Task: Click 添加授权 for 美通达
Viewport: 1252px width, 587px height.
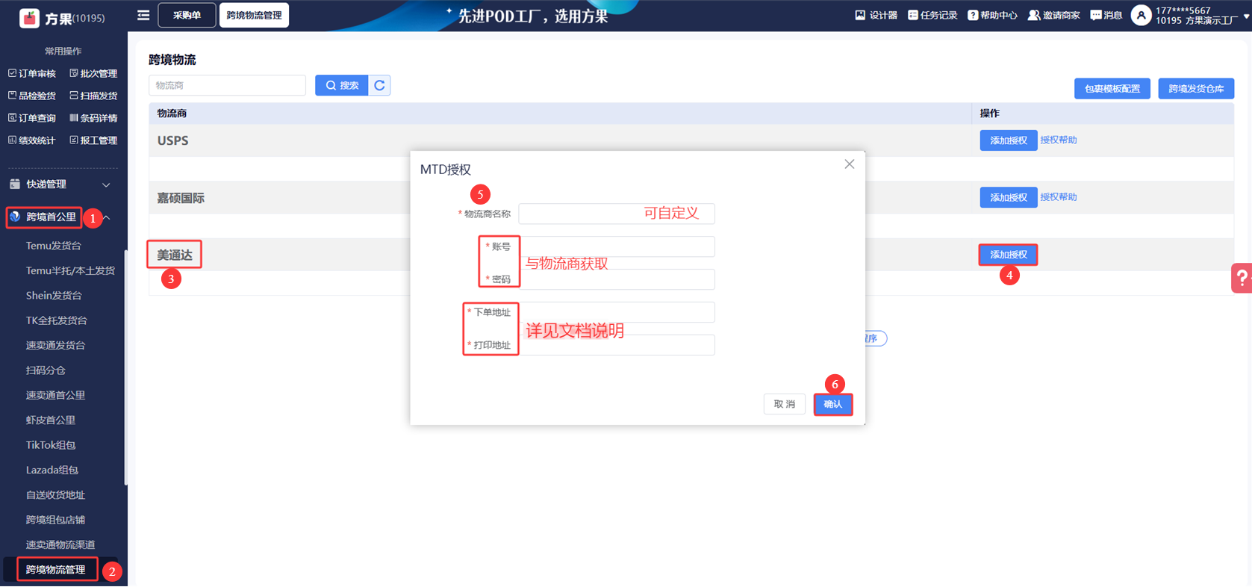Action: (x=1009, y=255)
